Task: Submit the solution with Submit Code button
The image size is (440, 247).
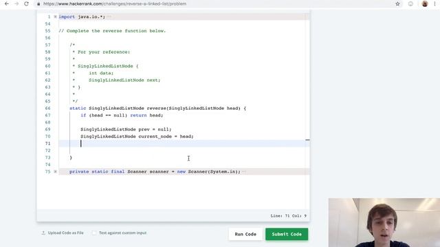Action: point(287,234)
